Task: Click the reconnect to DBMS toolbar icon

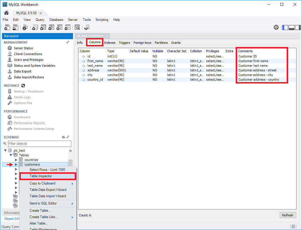Action: pos(87,27)
